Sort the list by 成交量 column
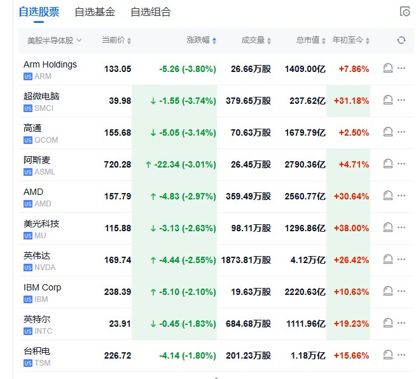The height and width of the screenshot is (379, 416). tap(256, 40)
